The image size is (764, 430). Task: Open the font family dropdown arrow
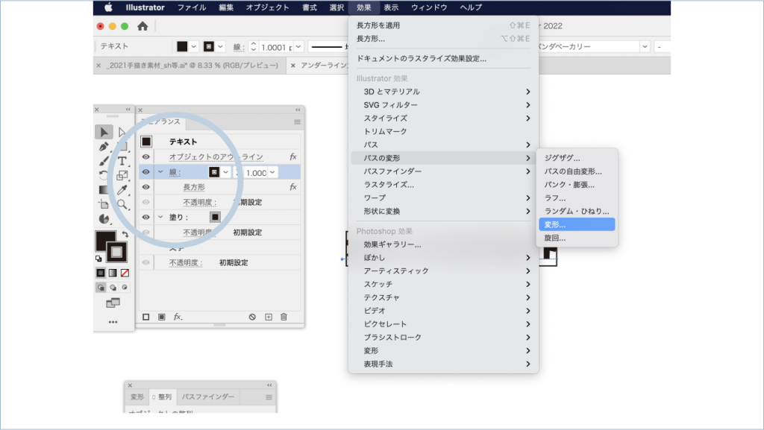pyautogui.click(x=645, y=47)
